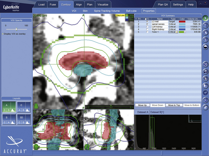The width and height of the screenshot is (209, 156).
Task: Enable display of Left kidney VOI
Action: [x=147, y=27]
